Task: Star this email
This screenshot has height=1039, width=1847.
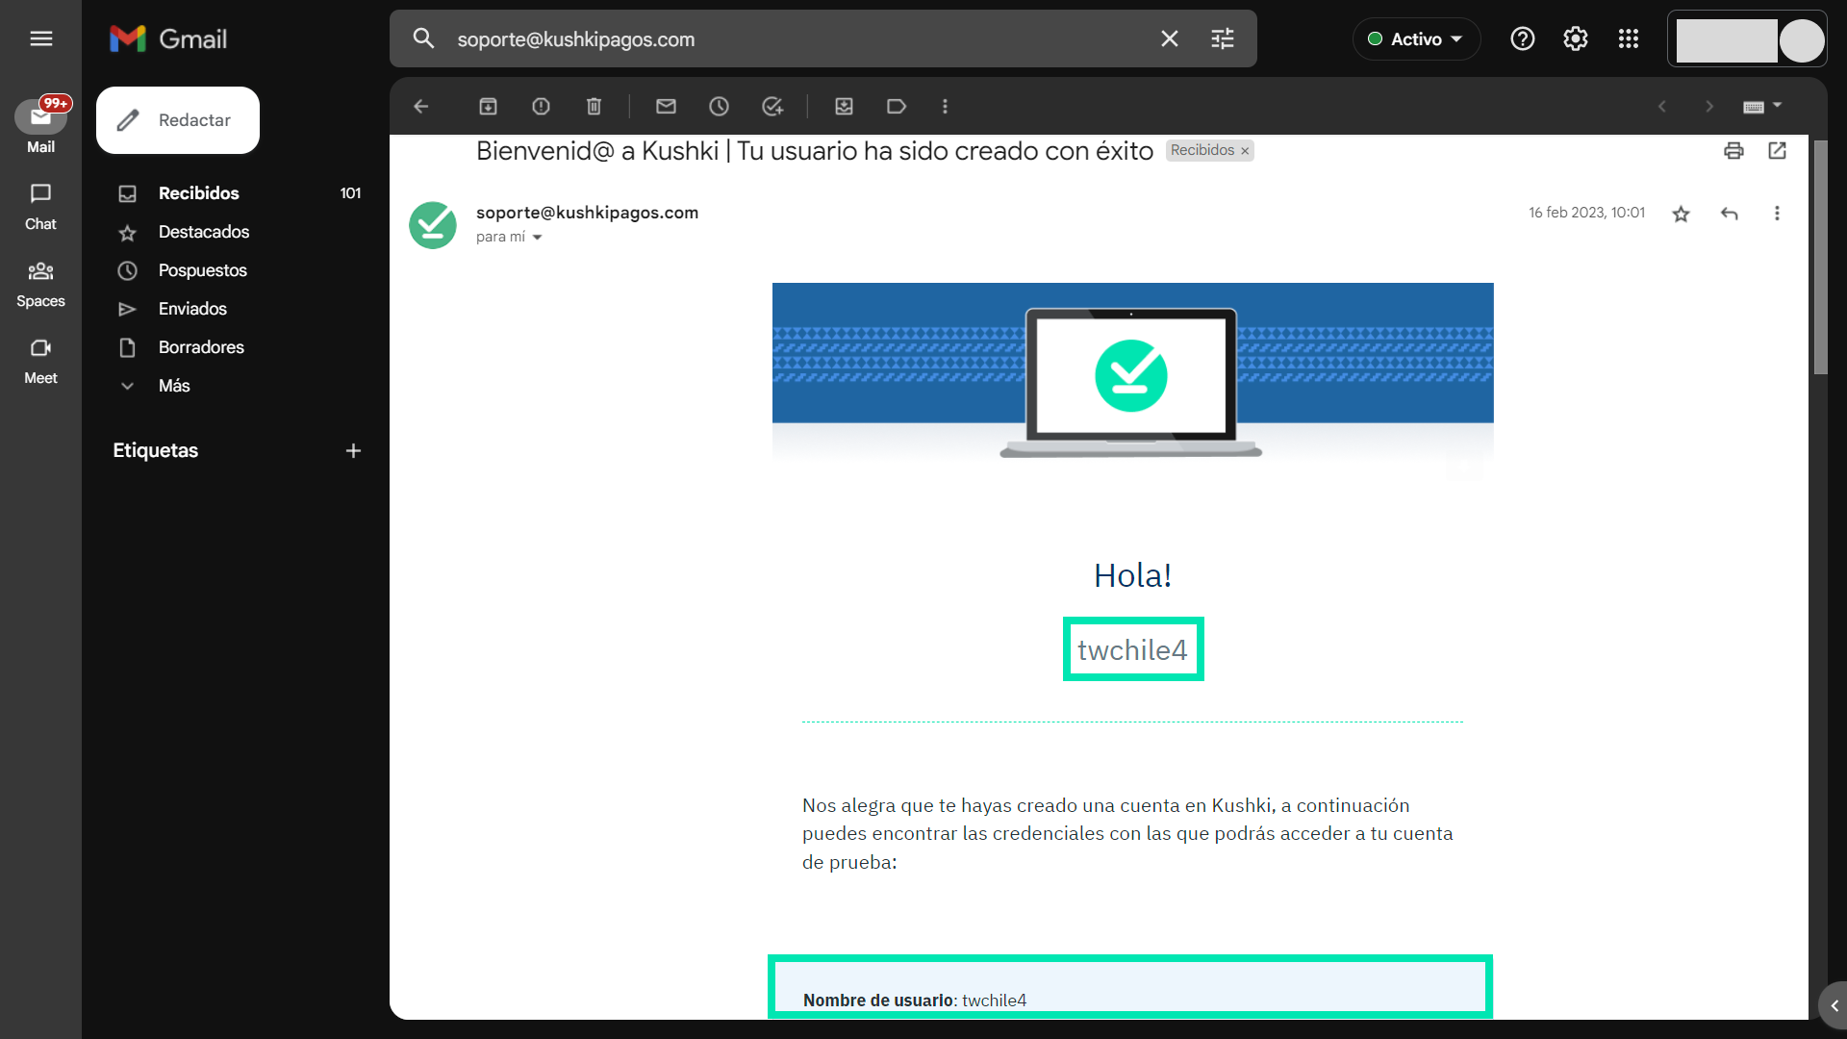Action: [1681, 214]
